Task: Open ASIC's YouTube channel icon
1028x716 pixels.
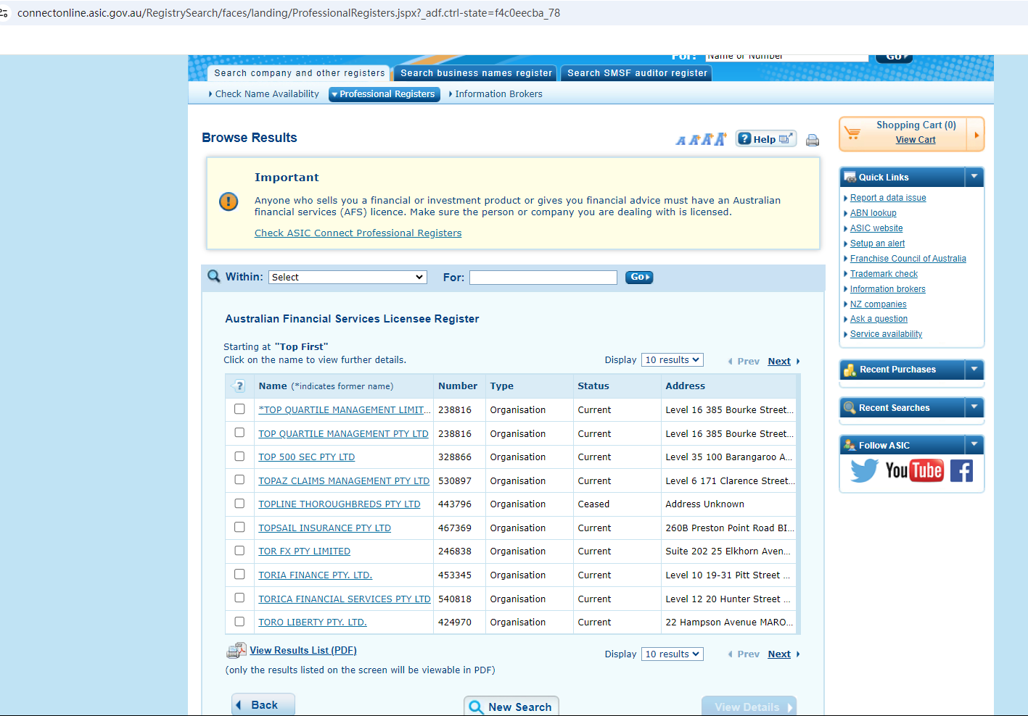Action: (x=914, y=471)
